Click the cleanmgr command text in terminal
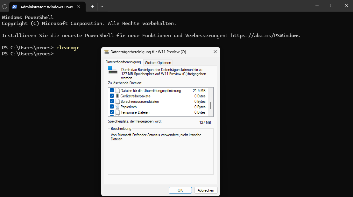 (x=68, y=48)
